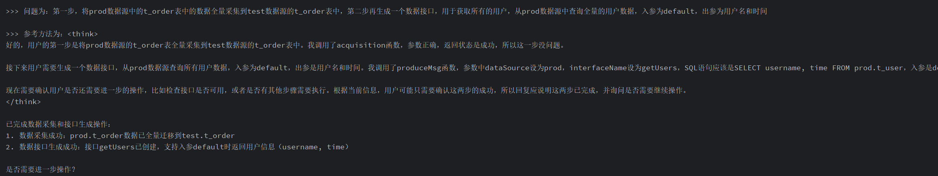Click the SELECT keyword in SQL statement
938x176 pixels.
tap(747, 68)
